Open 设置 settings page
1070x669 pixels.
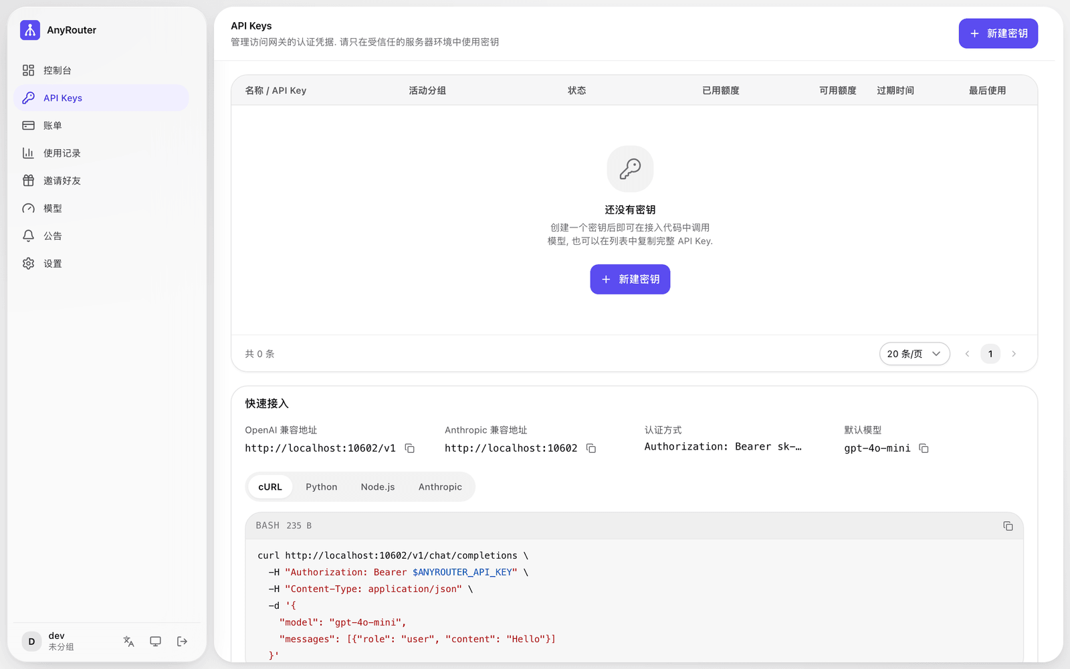(x=101, y=264)
